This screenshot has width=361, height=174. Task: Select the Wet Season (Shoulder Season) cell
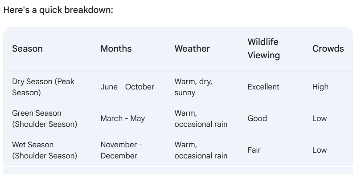(45, 150)
